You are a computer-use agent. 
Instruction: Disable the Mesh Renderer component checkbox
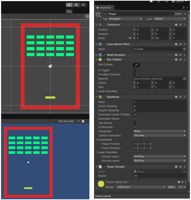coord(104,55)
